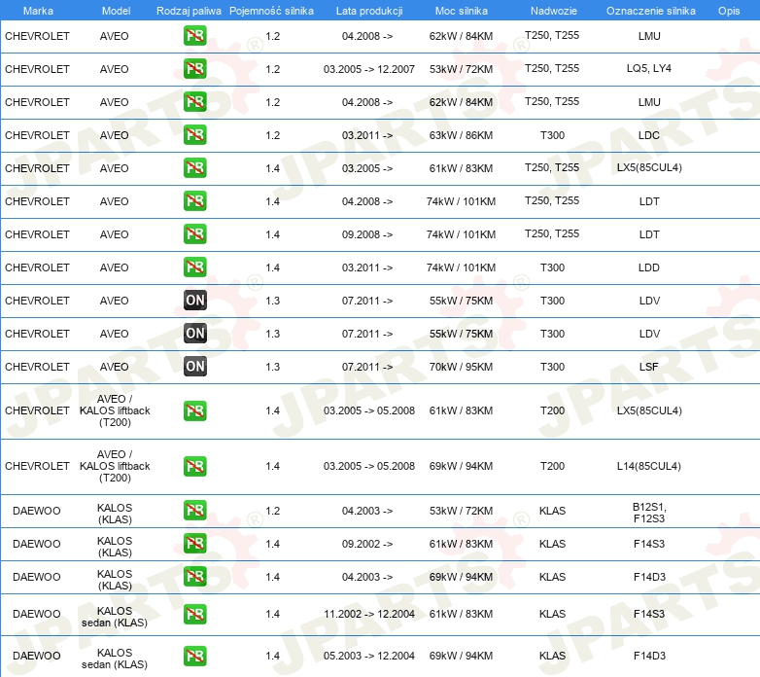Select the Oznaczenie silnika column header
760x677 pixels.
click(x=650, y=10)
